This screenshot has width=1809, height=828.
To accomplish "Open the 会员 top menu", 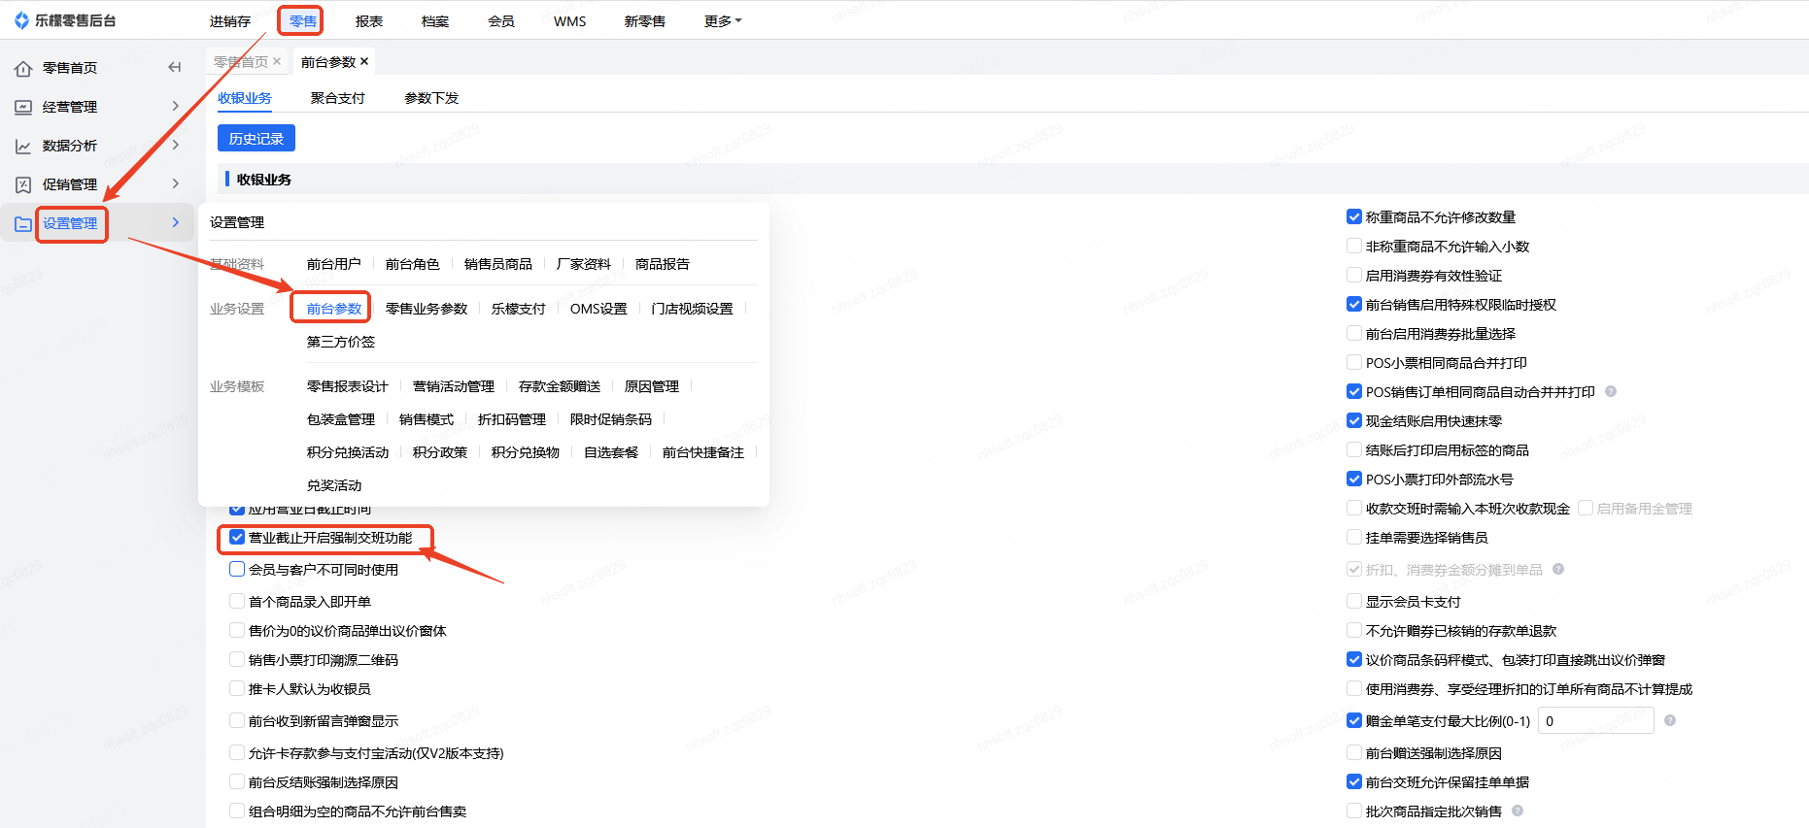I will click(501, 21).
